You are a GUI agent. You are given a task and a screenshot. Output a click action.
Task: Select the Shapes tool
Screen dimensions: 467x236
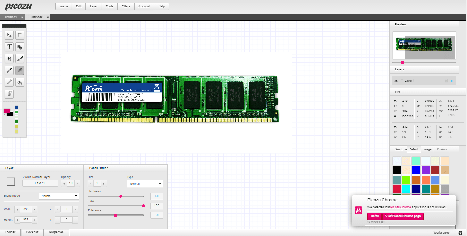pos(20,47)
